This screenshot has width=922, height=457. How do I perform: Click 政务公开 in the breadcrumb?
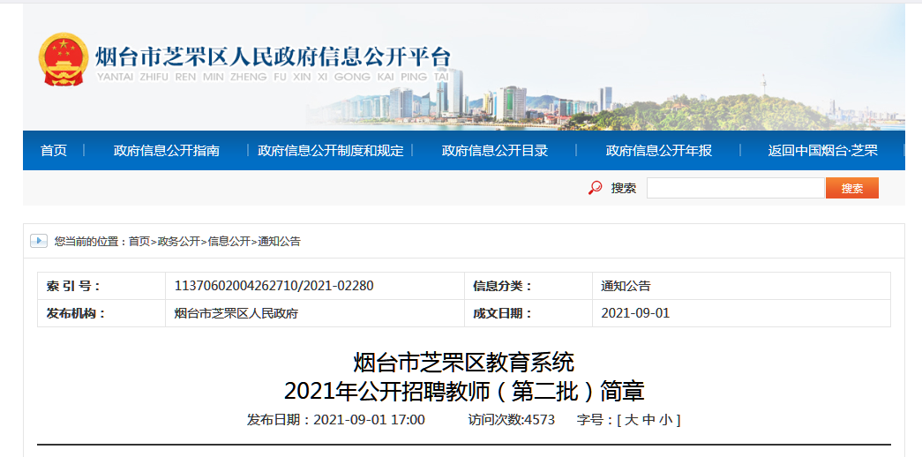coord(177,241)
